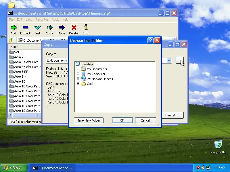This screenshot has width=230, height=172.
Task: Select the Aero 7 folder icon
Action: click(11, 57)
